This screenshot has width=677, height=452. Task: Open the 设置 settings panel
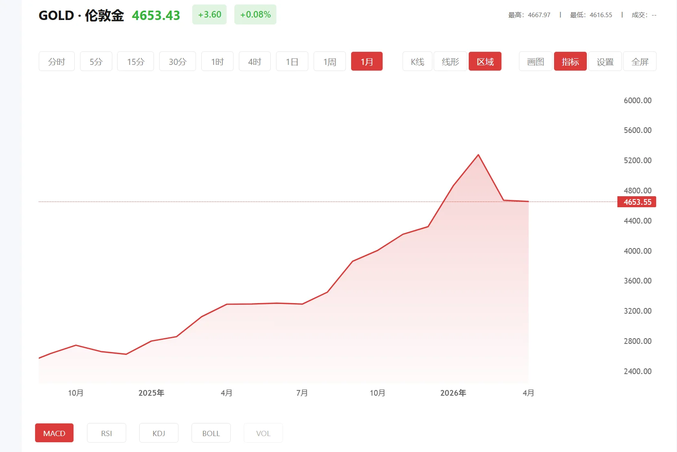tap(605, 61)
